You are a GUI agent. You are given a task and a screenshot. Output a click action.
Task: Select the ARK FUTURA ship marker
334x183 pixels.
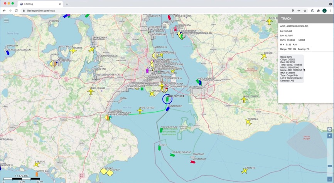point(167,99)
